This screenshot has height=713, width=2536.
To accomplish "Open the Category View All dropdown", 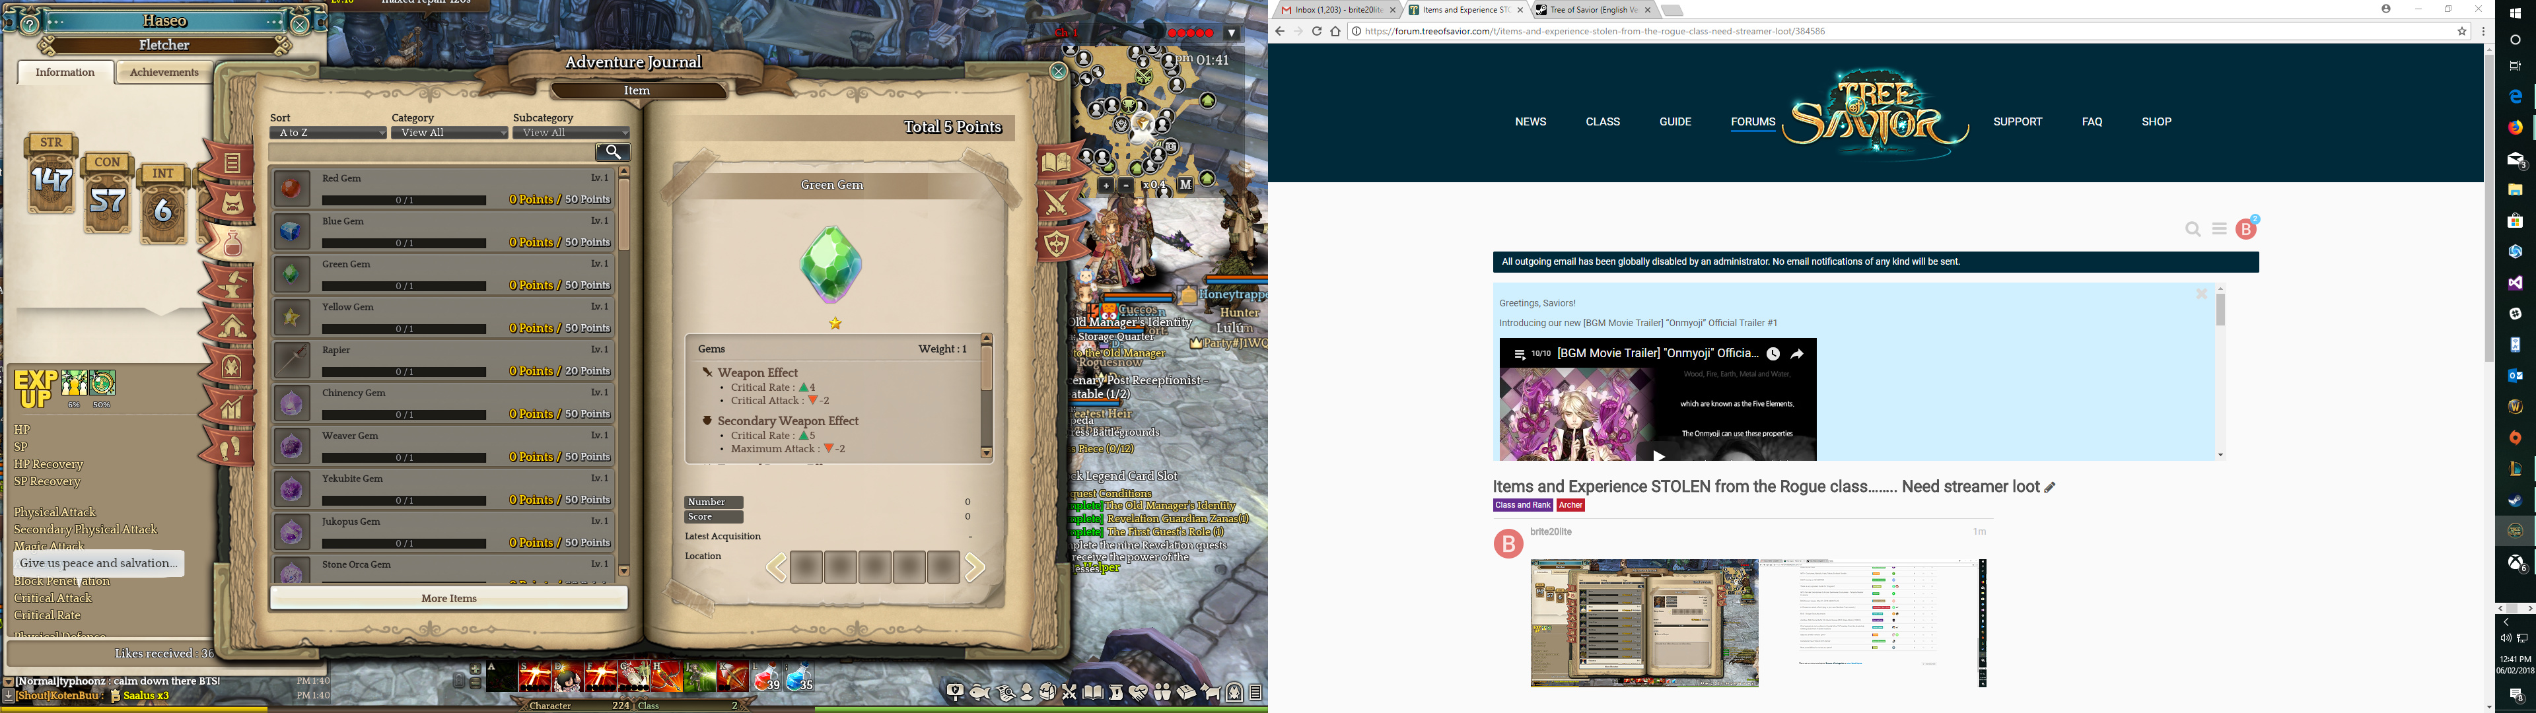I will (449, 133).
